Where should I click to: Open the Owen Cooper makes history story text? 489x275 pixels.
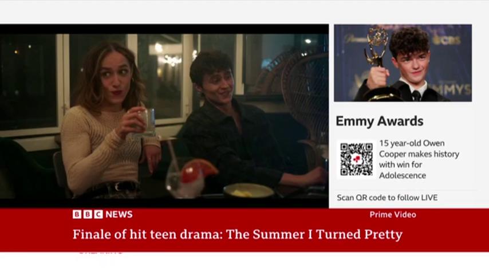click(x=419, y=159)
